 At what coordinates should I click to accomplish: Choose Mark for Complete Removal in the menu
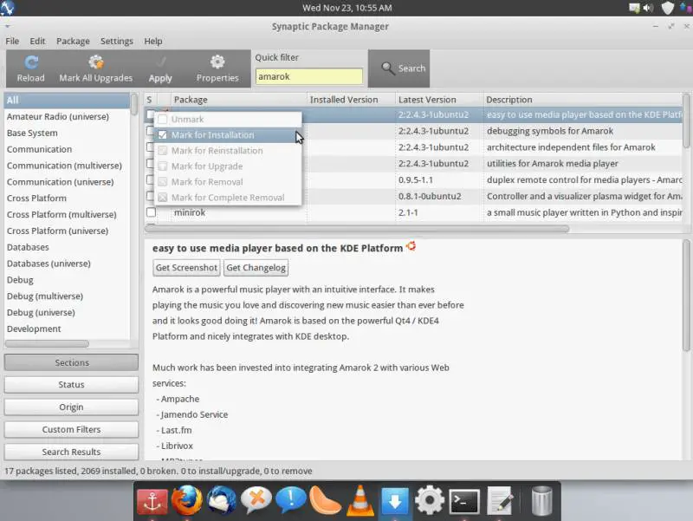[x=228, y=198]
